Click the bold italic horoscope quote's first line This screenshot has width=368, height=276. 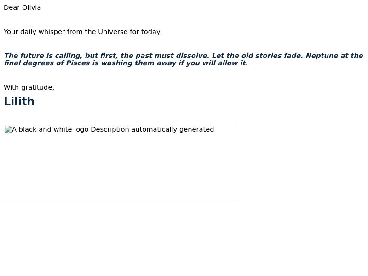[184, 56]
